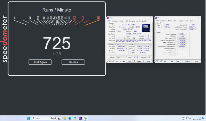This screenshot has width=206, height=121.
Task: Open SPD tab in the CPU window
Action: click(127, 21)
